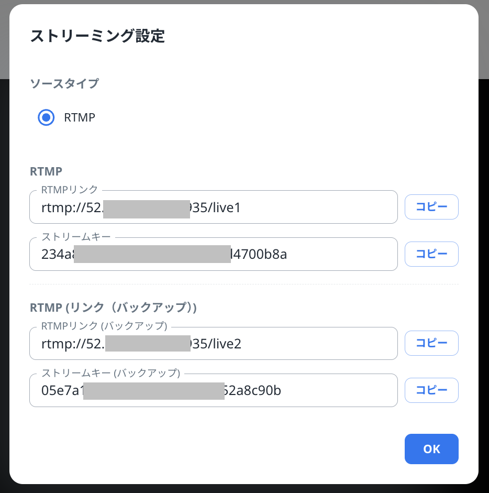Click the ストリームキー (バックアップ) floating field label

point(110,373)
